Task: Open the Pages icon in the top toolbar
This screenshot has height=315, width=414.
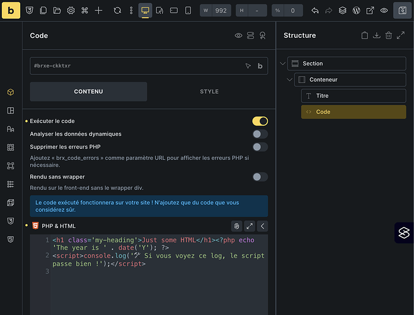Action: tap(43, 11)
